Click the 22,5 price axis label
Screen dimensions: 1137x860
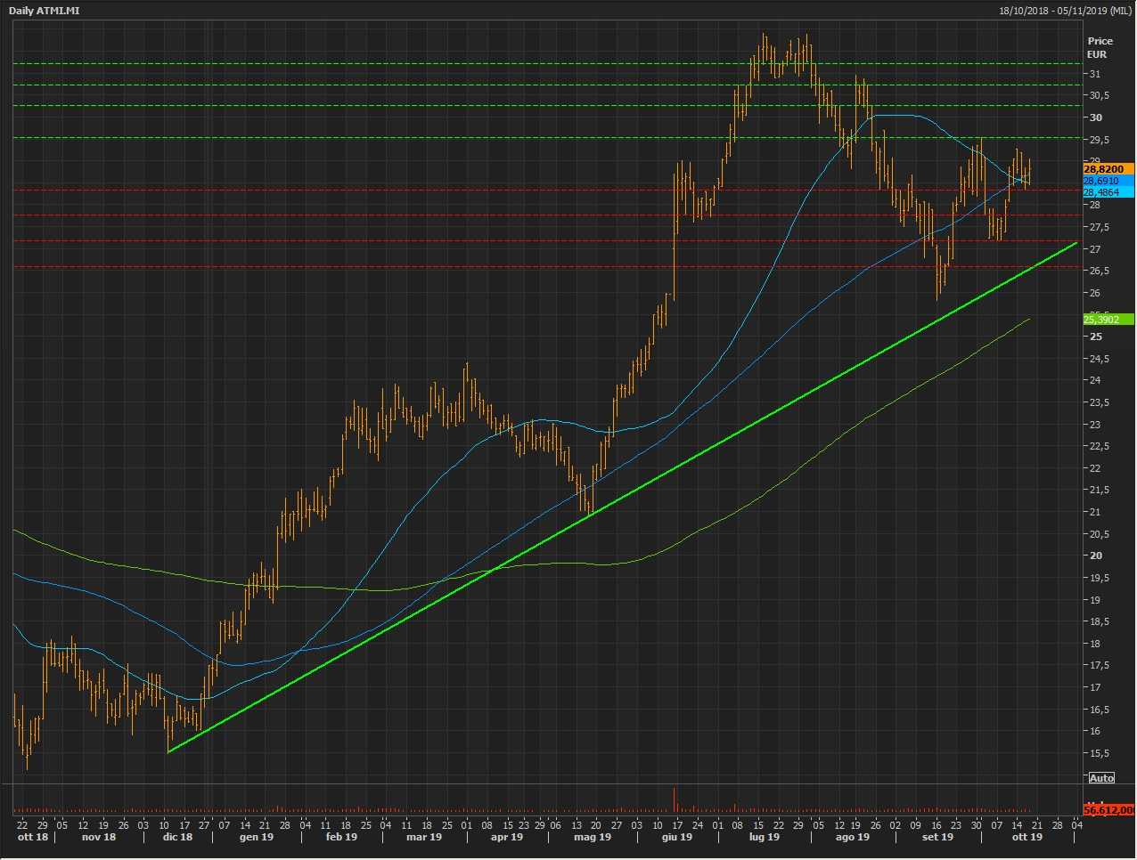point(1100,446)
